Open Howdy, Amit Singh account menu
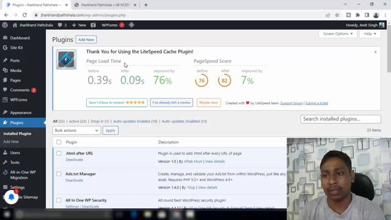 pos(365,25)
